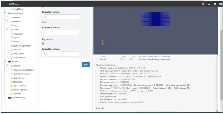
Task: Click the Relaxation folder icon
Action: [x=11, y=82]
